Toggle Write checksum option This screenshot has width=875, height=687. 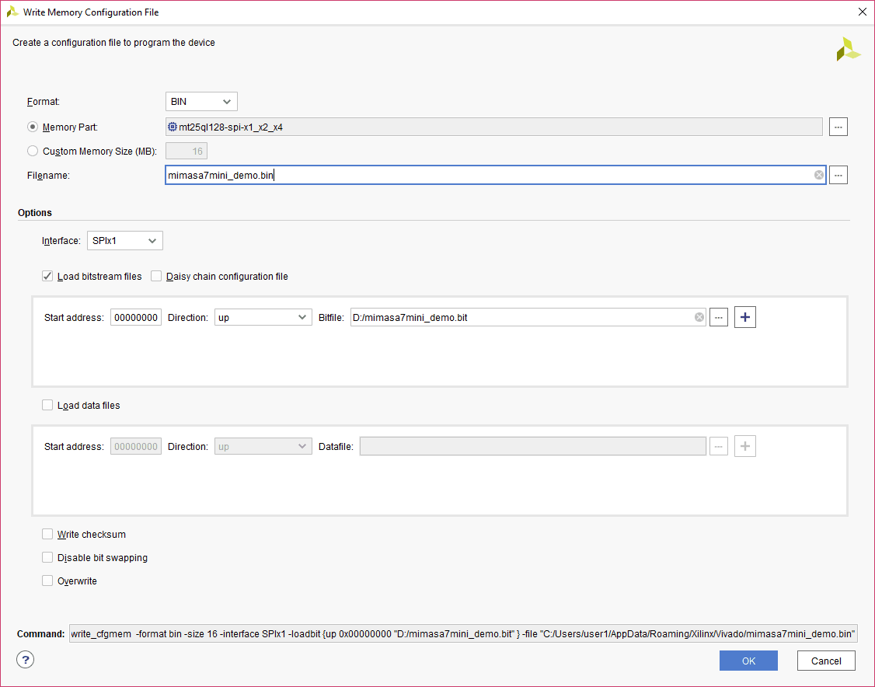click(x=48, y=534)
